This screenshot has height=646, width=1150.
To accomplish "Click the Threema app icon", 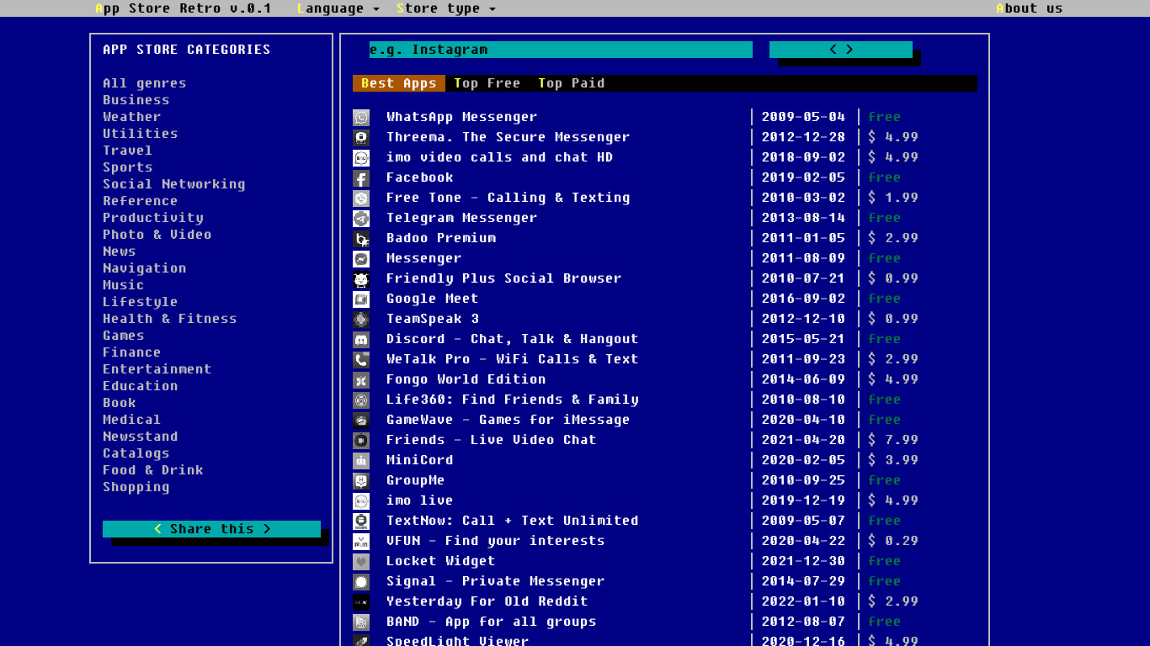I will pos(361,138).
